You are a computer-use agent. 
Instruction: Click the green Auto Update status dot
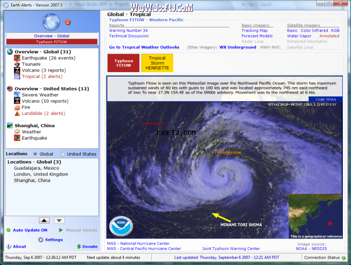[x=8, y=230]
